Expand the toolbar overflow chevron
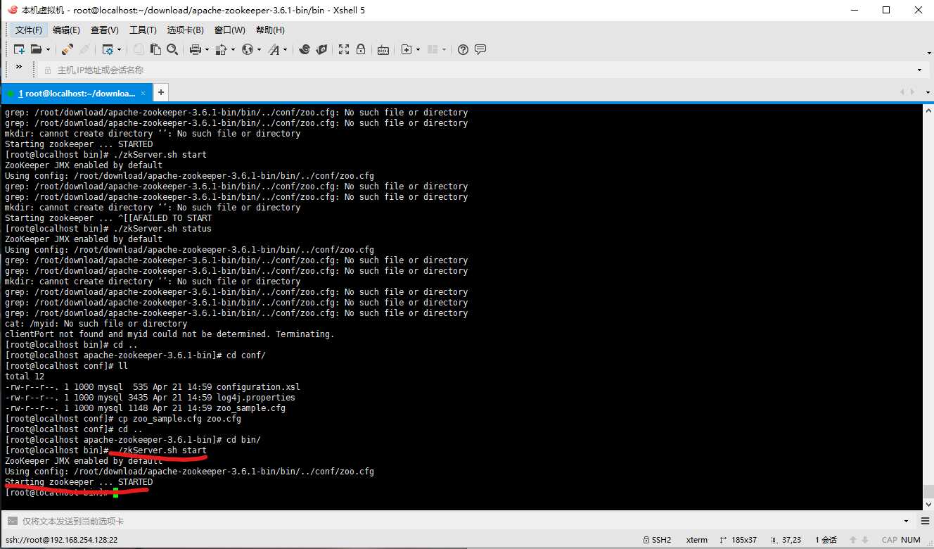Viewport: 934px width, 549px height. tap(19, 68)
